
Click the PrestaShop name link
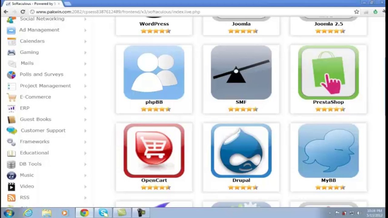(x=328, y=102)
